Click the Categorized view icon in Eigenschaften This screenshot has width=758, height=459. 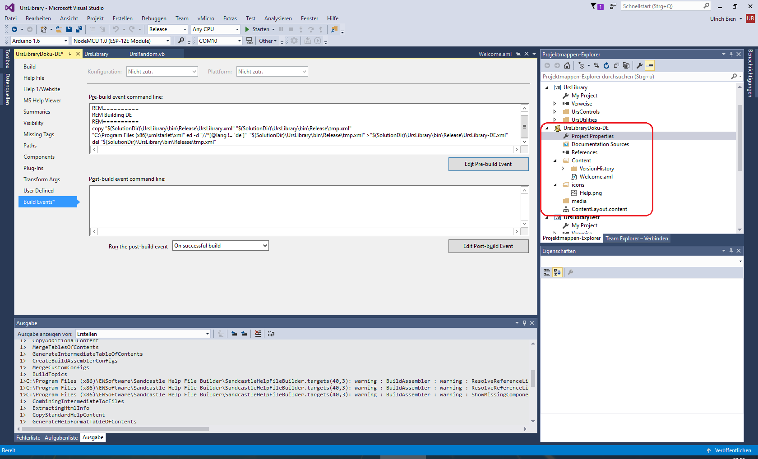(547, 272)
